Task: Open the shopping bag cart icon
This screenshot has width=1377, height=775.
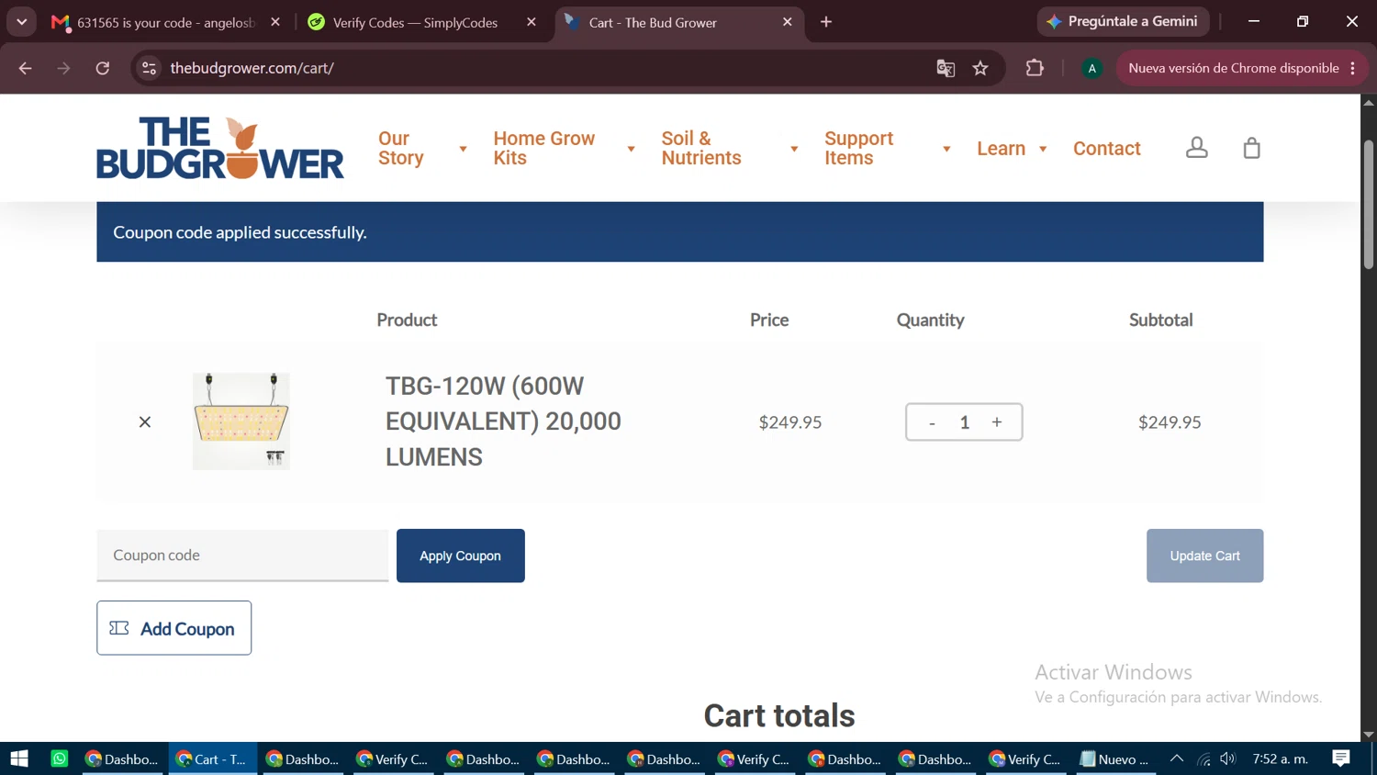Action: point(1251,148)
